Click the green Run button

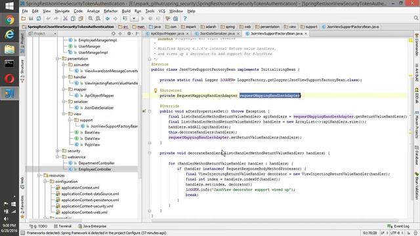click(143, 18)
